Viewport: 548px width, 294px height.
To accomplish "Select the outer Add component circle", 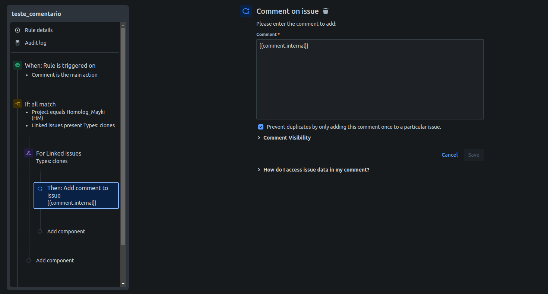I will (29, 261).
